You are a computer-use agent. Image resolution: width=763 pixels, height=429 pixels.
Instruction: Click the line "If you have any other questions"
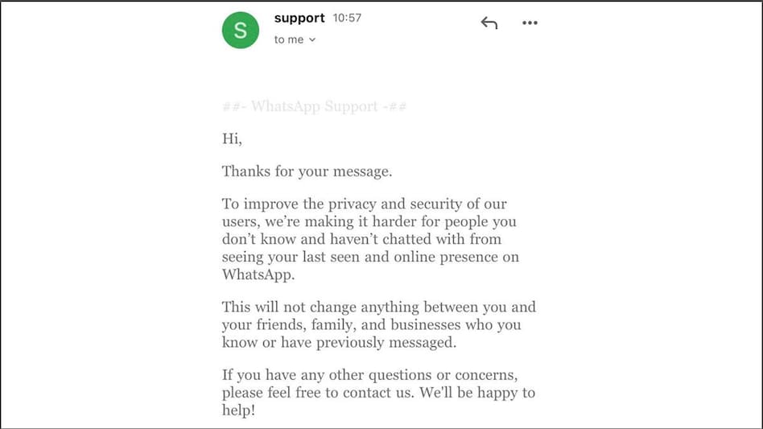[378, 375]
